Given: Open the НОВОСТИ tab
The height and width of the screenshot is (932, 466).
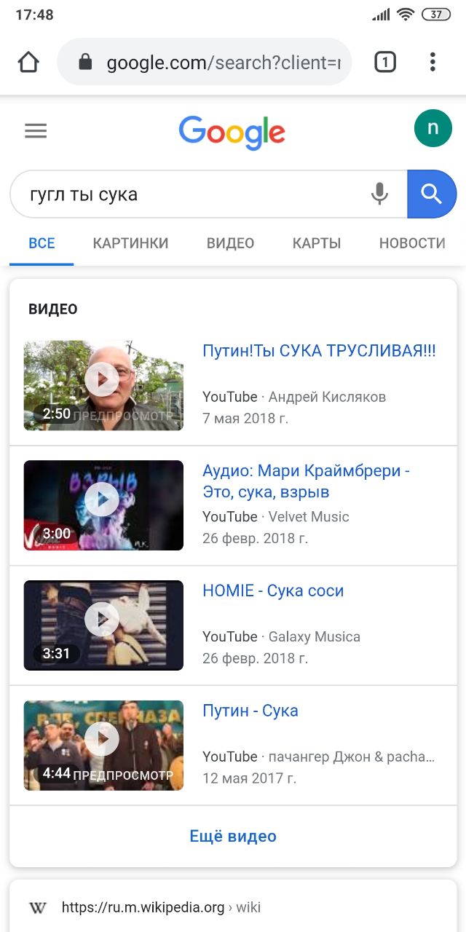Looking at the screenshot, I should (412, 243).
